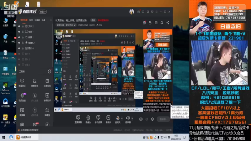The width and height of the screenshot is (251, 141).
Task: Click the 斗鱼直播伴侣 taskbar button
Action: (x=27, y=137)
